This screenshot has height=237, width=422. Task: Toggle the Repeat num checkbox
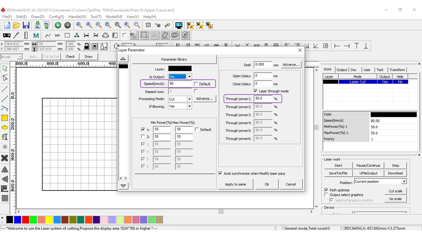pos(196,91)
